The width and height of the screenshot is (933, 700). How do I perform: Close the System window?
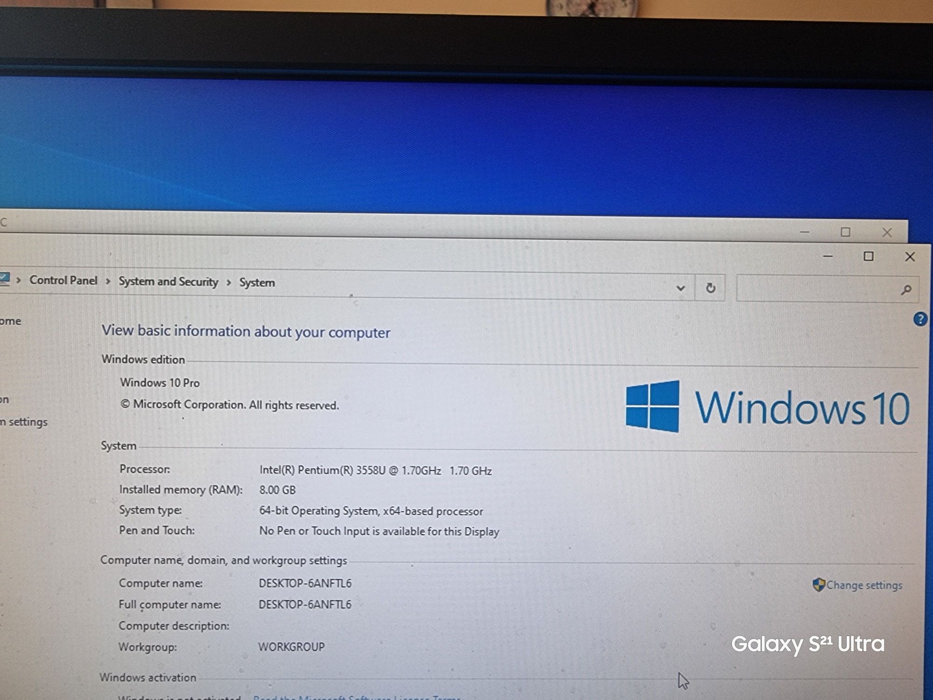[910, 257]
